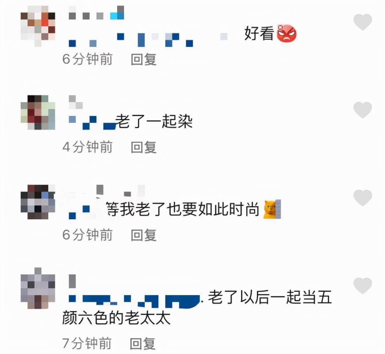385x354 pixels.
Task: Open avatar of '好看' commenter
Action: point(38,26)
